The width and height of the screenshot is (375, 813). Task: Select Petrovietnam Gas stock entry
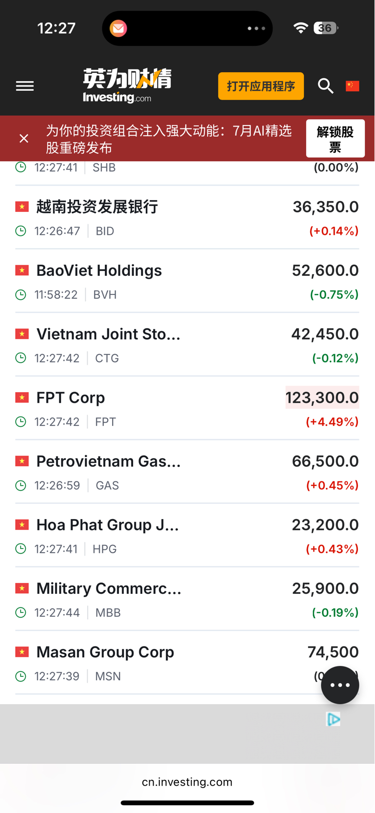[x=187, y=472]
